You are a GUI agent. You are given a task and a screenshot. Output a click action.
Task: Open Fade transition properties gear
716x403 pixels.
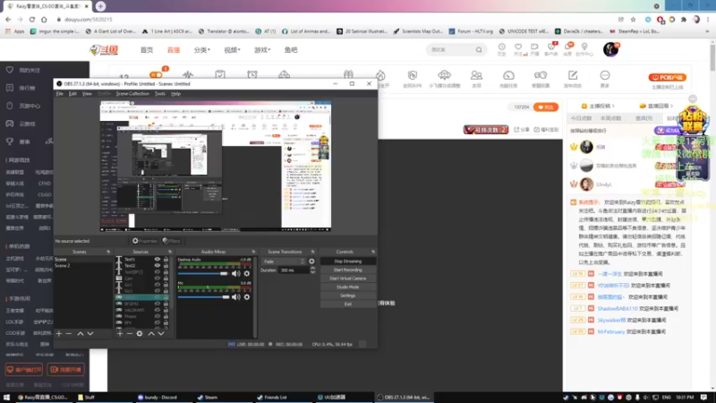pos(311,262)
